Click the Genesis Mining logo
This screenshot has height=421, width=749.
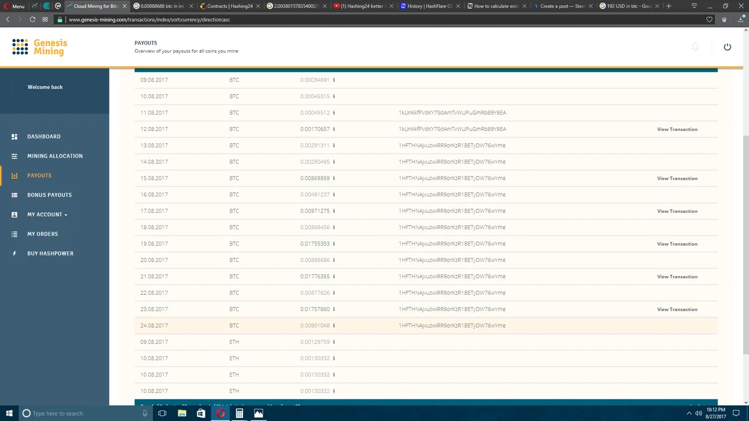[40, 47]
